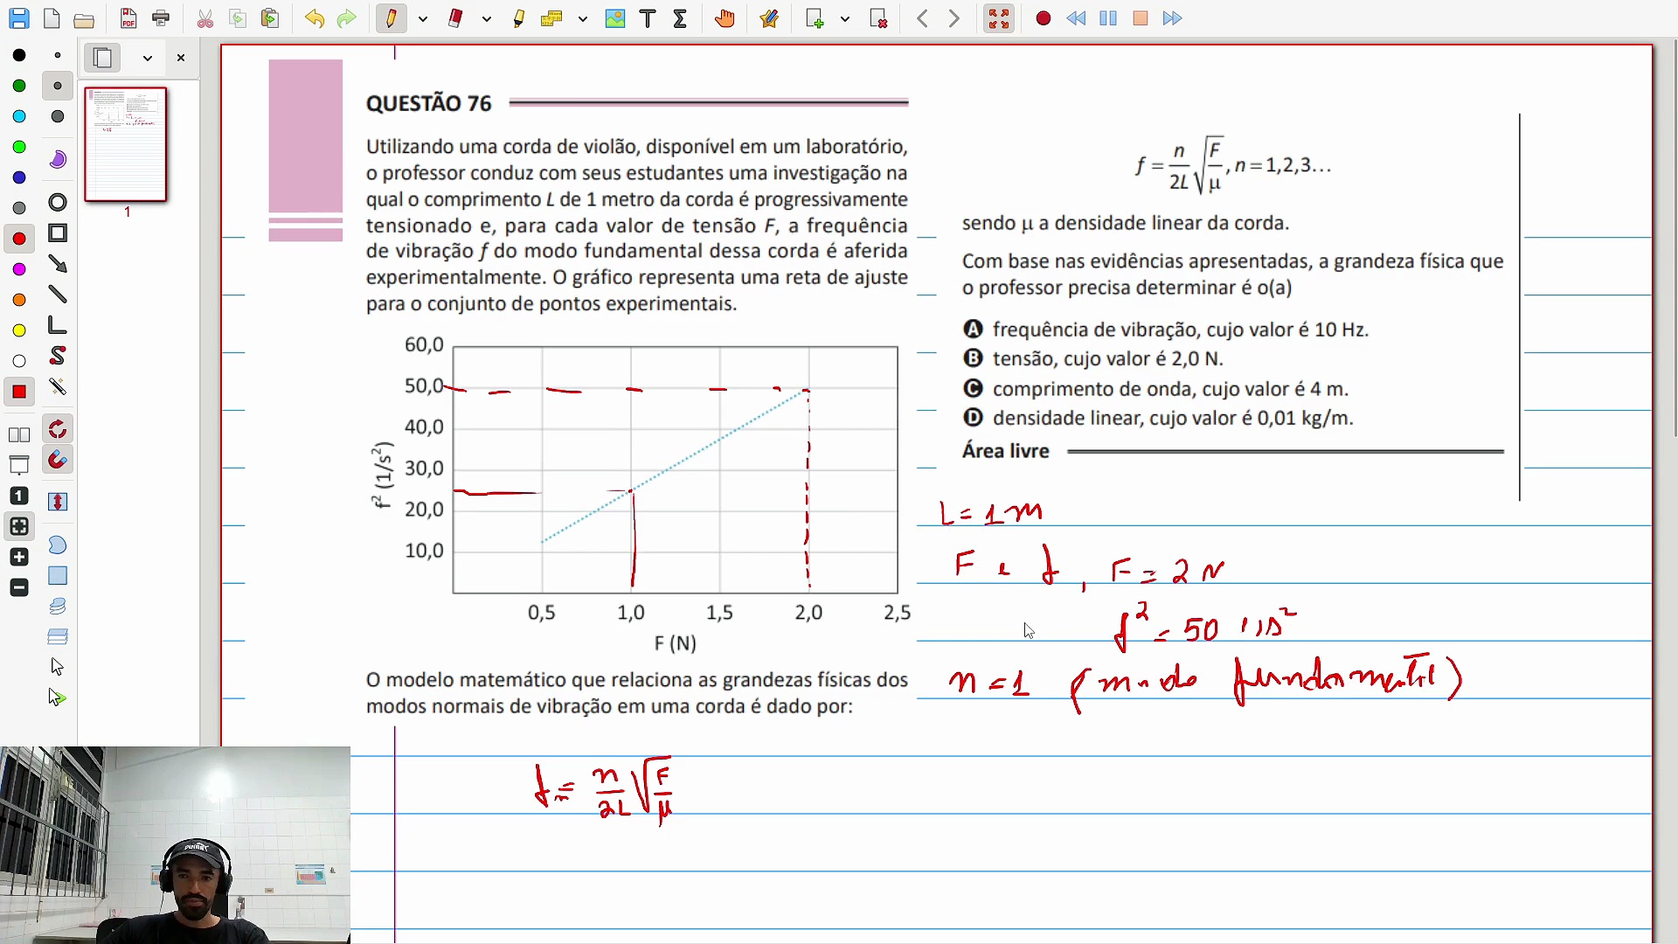Choose the draw ellipse shape tool

[58, 203]
